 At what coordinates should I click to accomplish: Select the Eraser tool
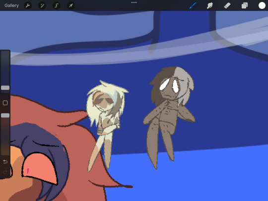click(x=227, y=5)
